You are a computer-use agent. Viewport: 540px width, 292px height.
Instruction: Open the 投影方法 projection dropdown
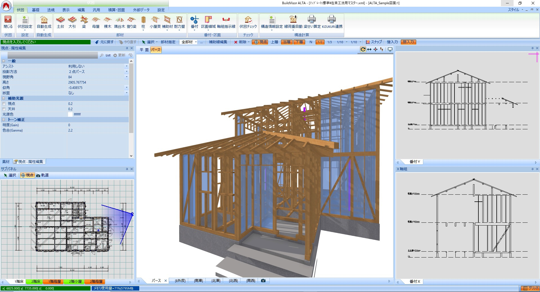point(127,72)
